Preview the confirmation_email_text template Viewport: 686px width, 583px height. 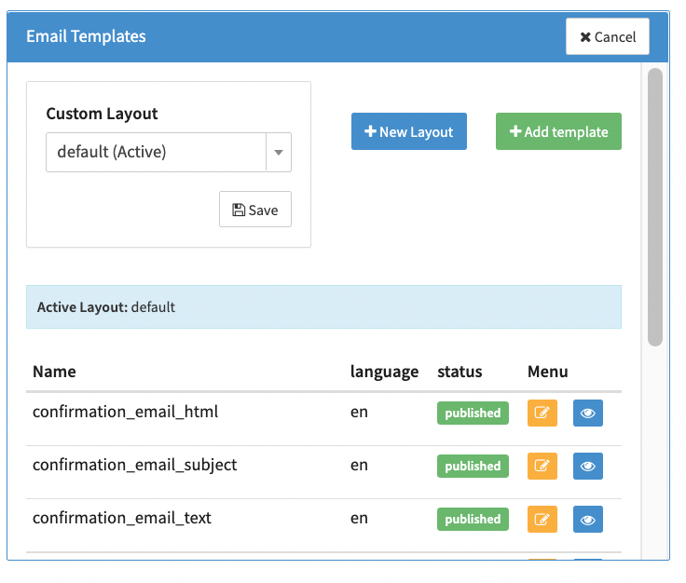click(587, 519)
